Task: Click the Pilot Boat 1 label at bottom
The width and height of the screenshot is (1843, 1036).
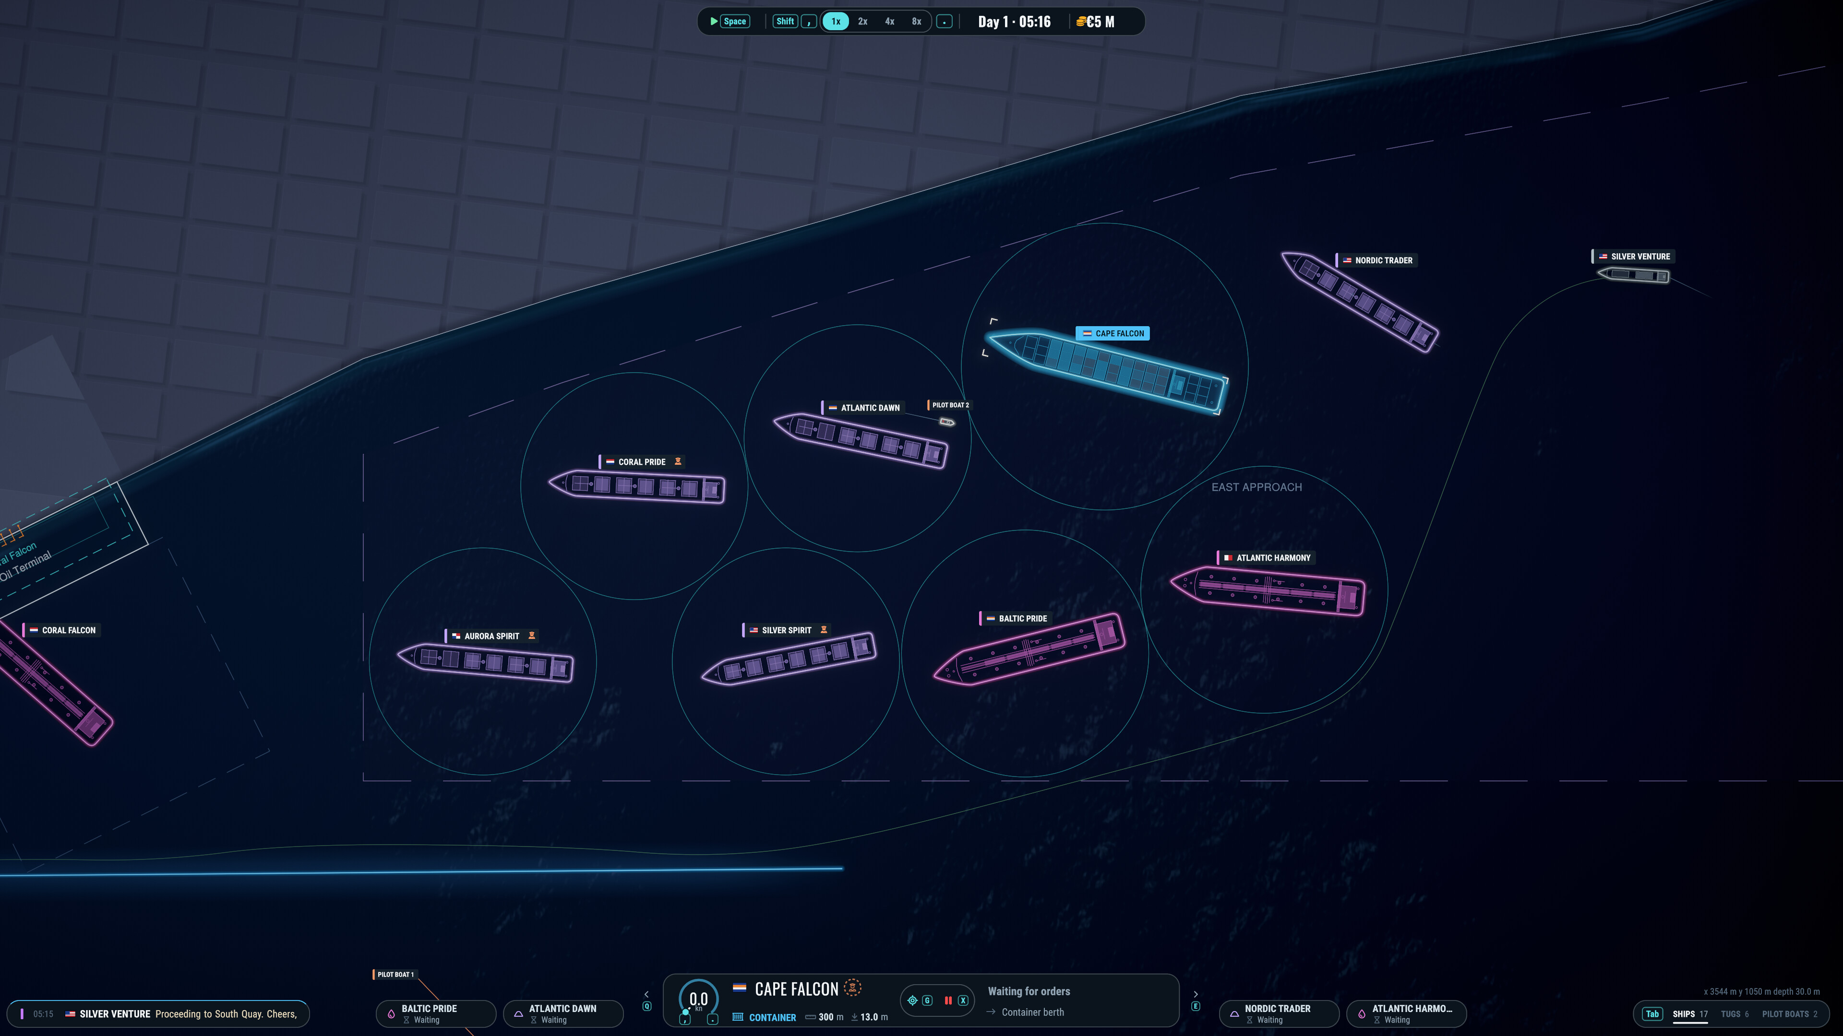Action: coord(394,975)
